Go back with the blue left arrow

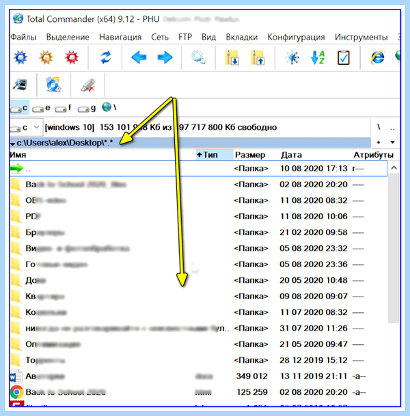tap(139, 57)
